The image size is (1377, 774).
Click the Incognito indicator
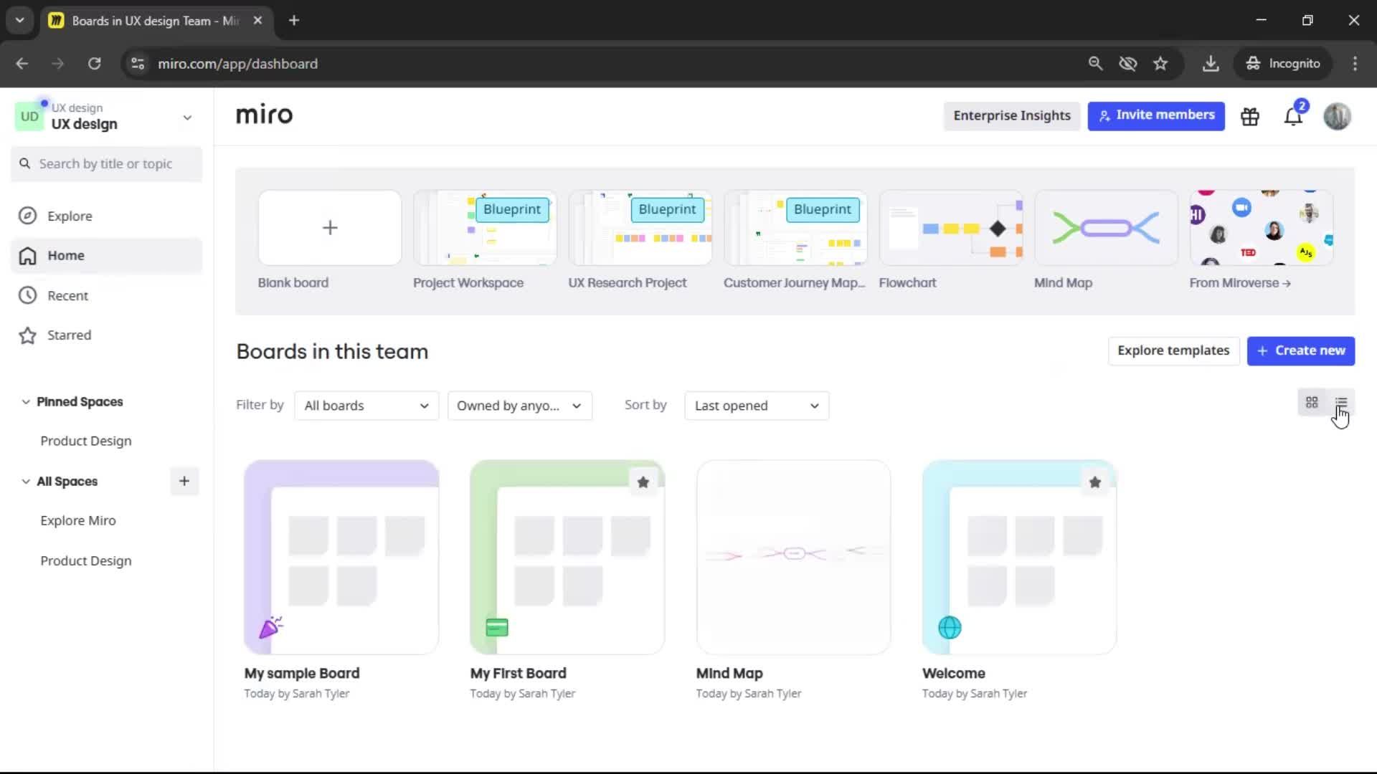tap(1283, 64)
